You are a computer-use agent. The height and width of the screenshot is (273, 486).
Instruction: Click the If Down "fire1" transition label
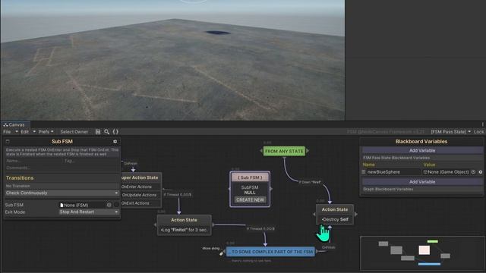pyautogui.click(x=310, y=182)
